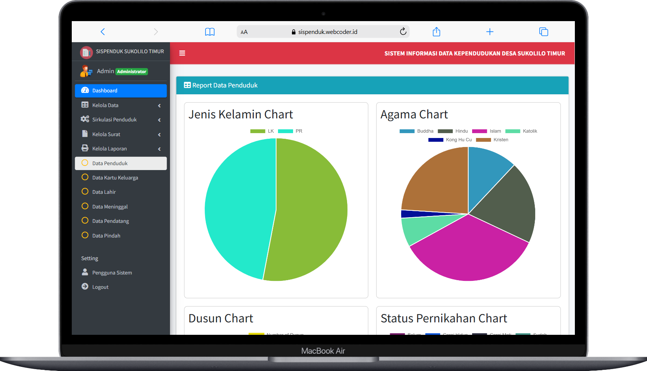Go back with the browser back arrow
Viewport: 647px width, 371px height.
103,32
